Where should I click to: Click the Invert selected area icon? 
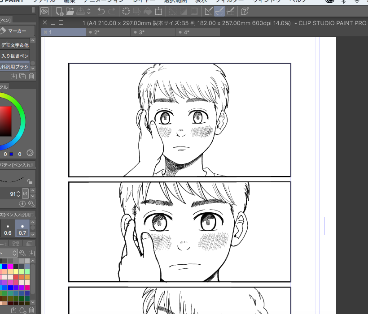click(x=184, y=11)
